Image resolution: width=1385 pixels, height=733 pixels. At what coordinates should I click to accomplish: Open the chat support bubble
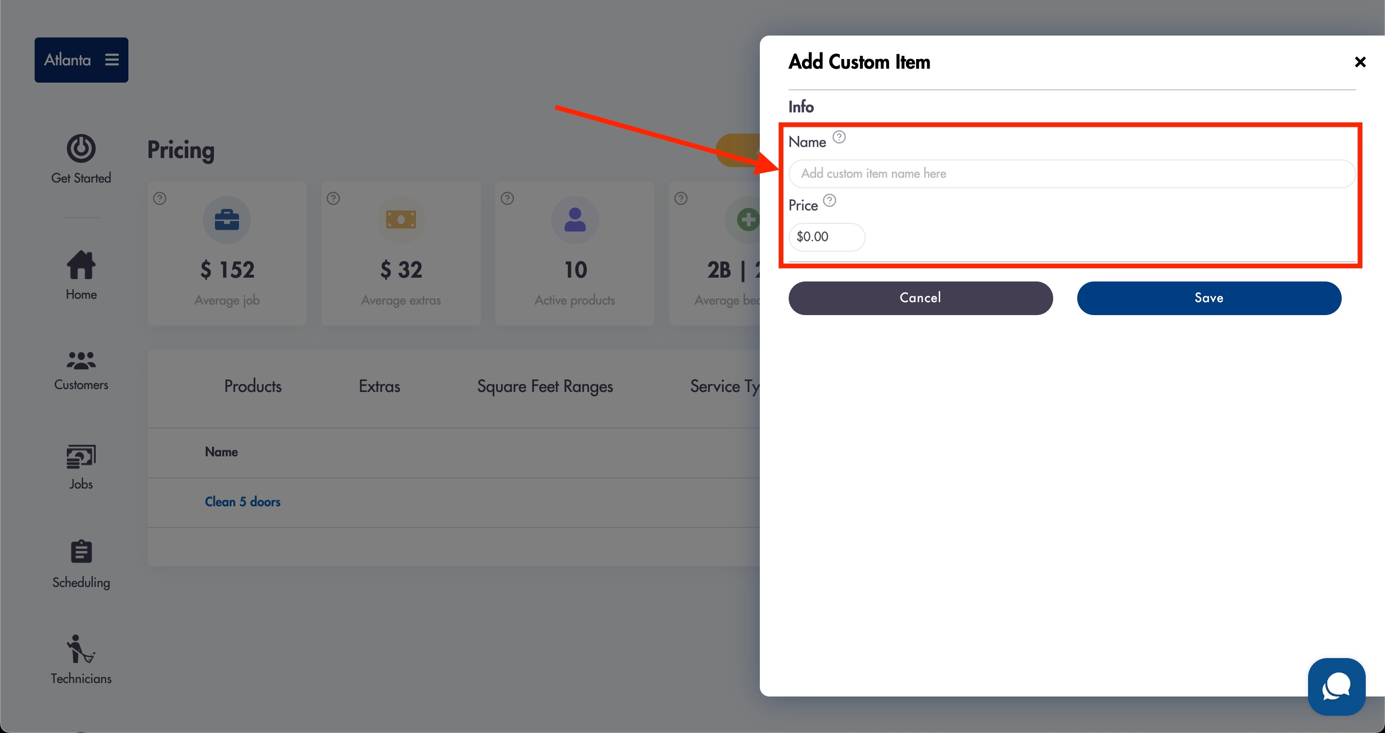point(1336,687)
